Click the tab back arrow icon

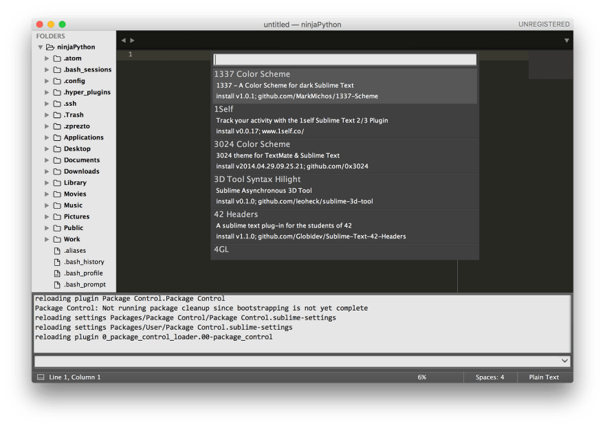124,40
